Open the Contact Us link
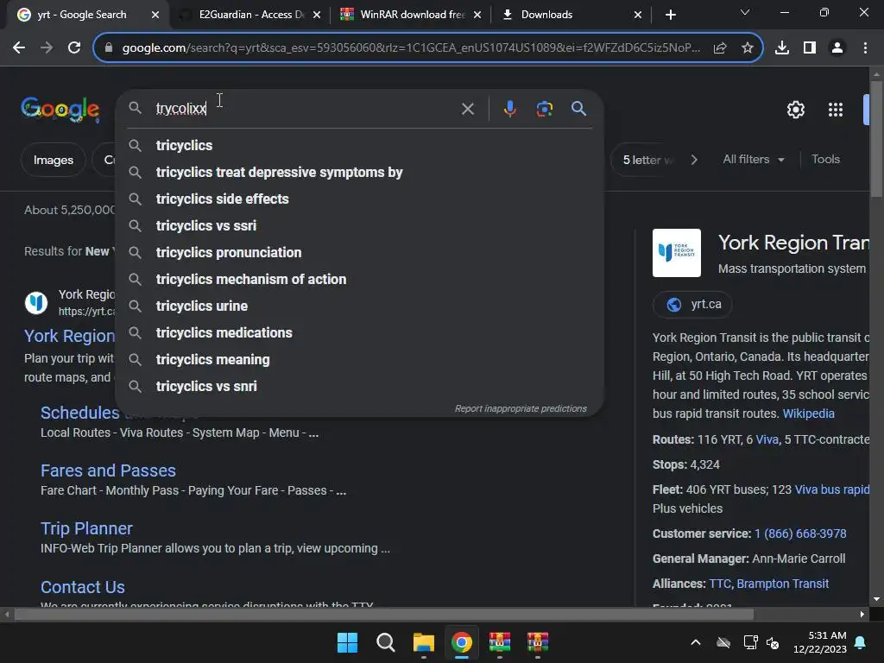The height and width of the screenshot is (663, 884). point(83,587)
